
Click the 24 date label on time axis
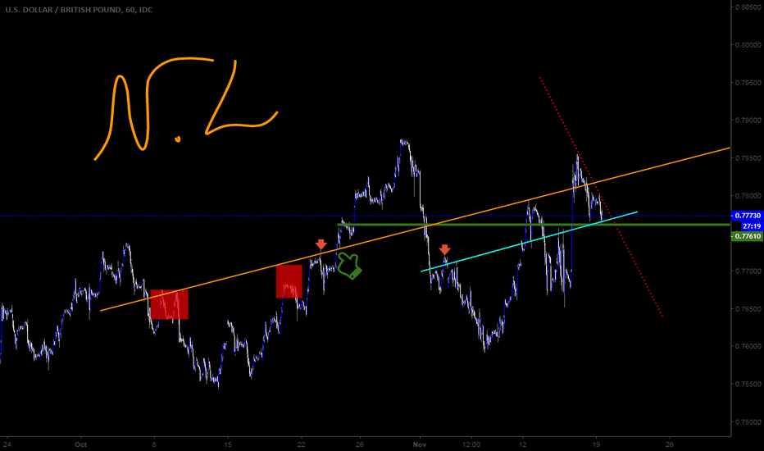coord(7,444)
